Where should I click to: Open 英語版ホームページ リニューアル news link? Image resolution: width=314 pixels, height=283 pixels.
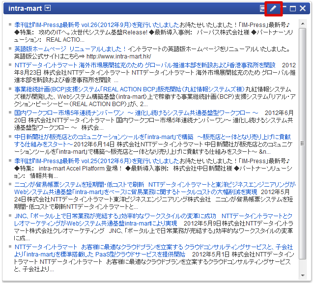[70, 49]
